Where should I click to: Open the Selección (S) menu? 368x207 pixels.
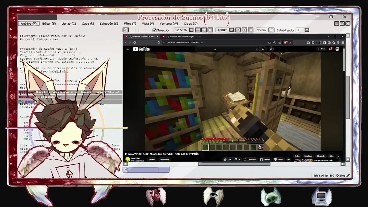pyautogui.click(x=109, y=24)
